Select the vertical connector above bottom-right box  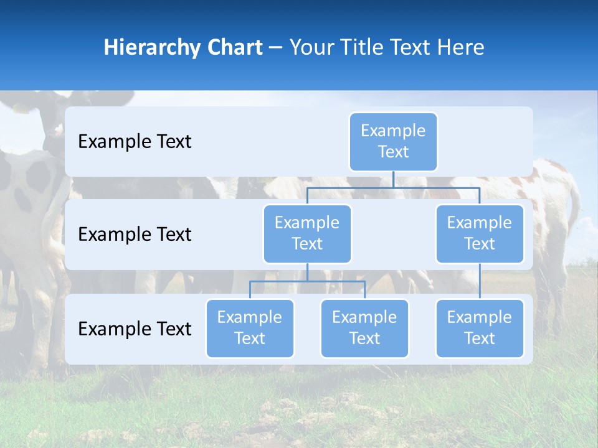coord(480,281)
